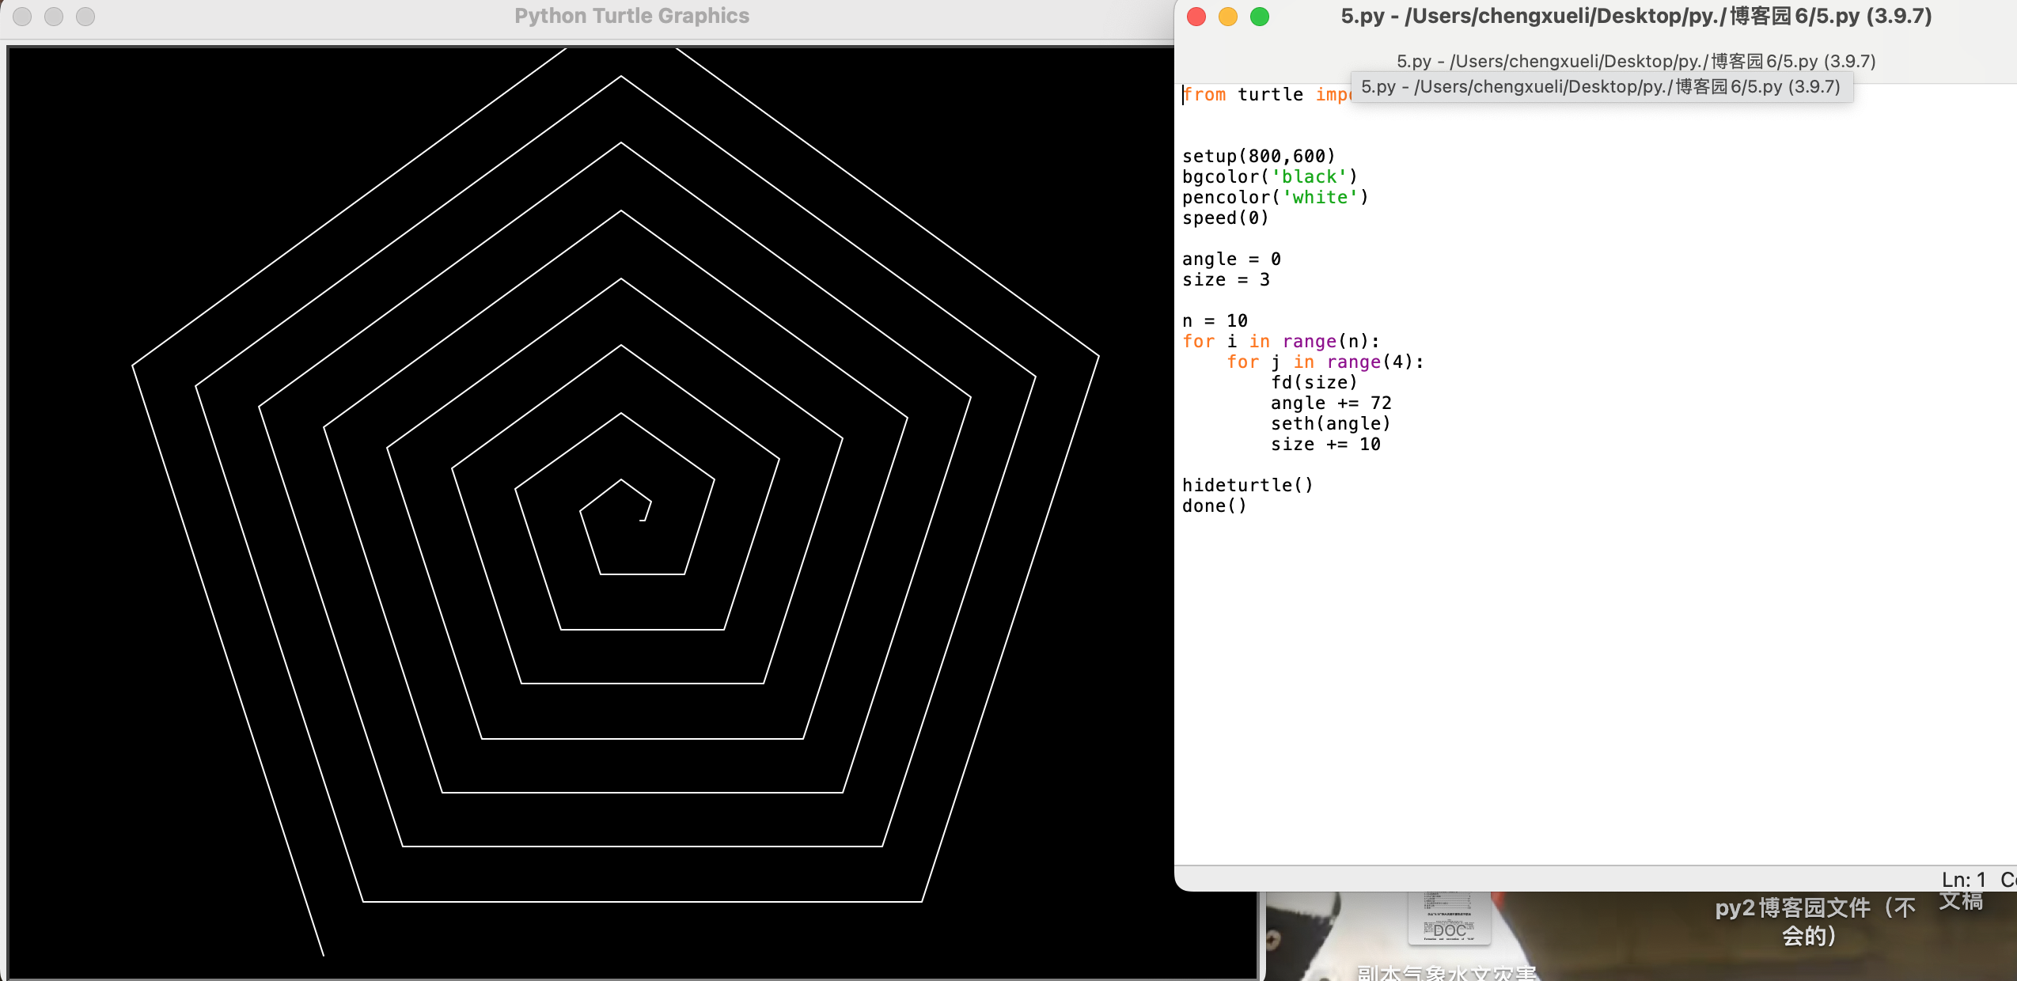The image size is (2017, 981).
Task: Click the DOC file icon on desktop
Action: (1449, 919)
